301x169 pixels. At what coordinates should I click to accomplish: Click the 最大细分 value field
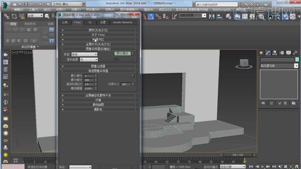[89, 80]
